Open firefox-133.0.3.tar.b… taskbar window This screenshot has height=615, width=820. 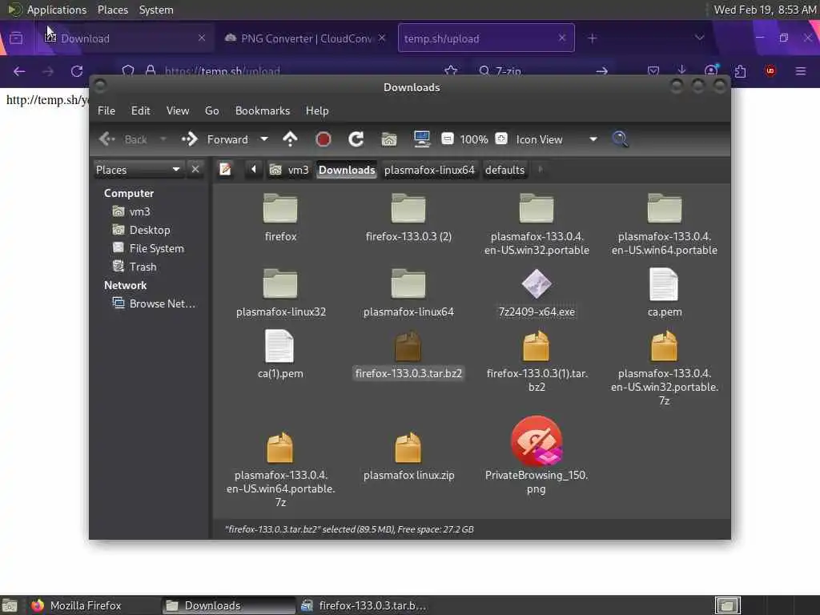point(364,605)
